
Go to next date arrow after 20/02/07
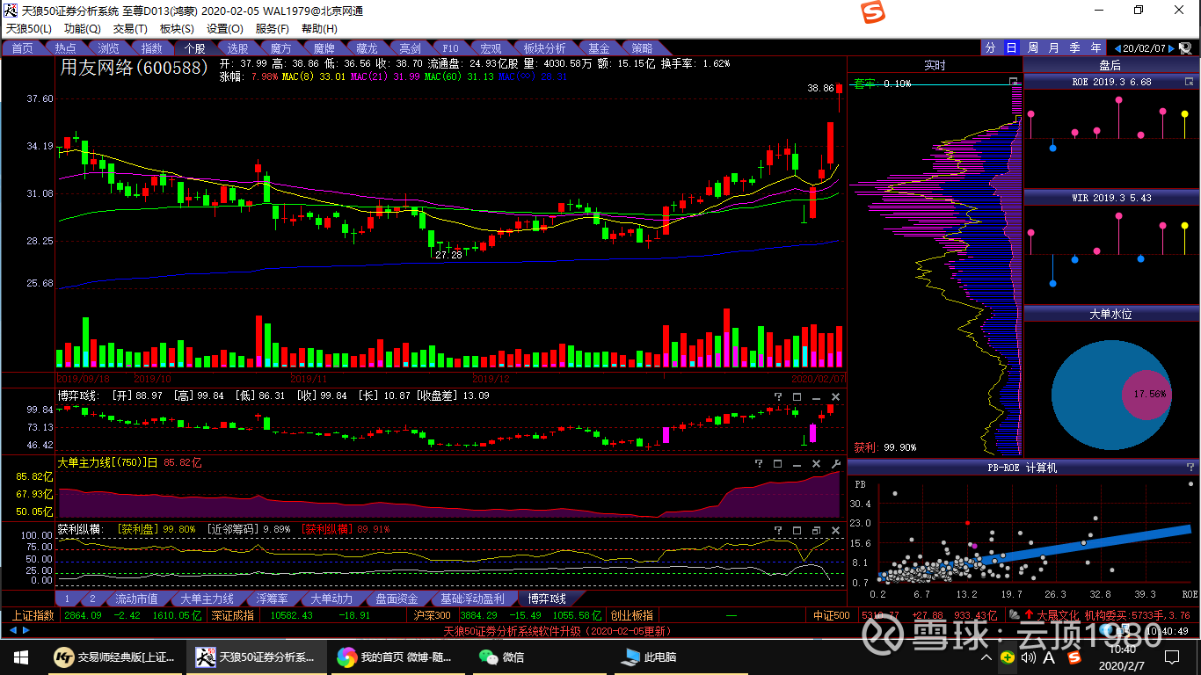pyautogui.click(x=1173, y=48)
